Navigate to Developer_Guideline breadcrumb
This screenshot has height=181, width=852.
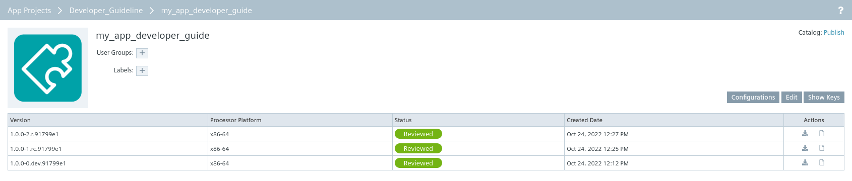(106, 11)
